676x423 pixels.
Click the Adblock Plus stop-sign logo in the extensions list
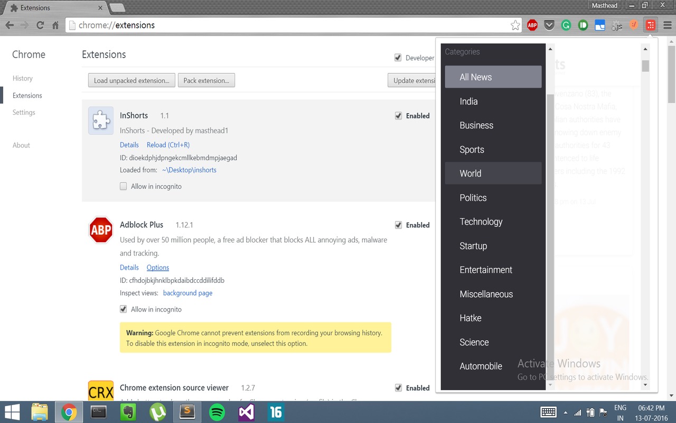(101, 230)
